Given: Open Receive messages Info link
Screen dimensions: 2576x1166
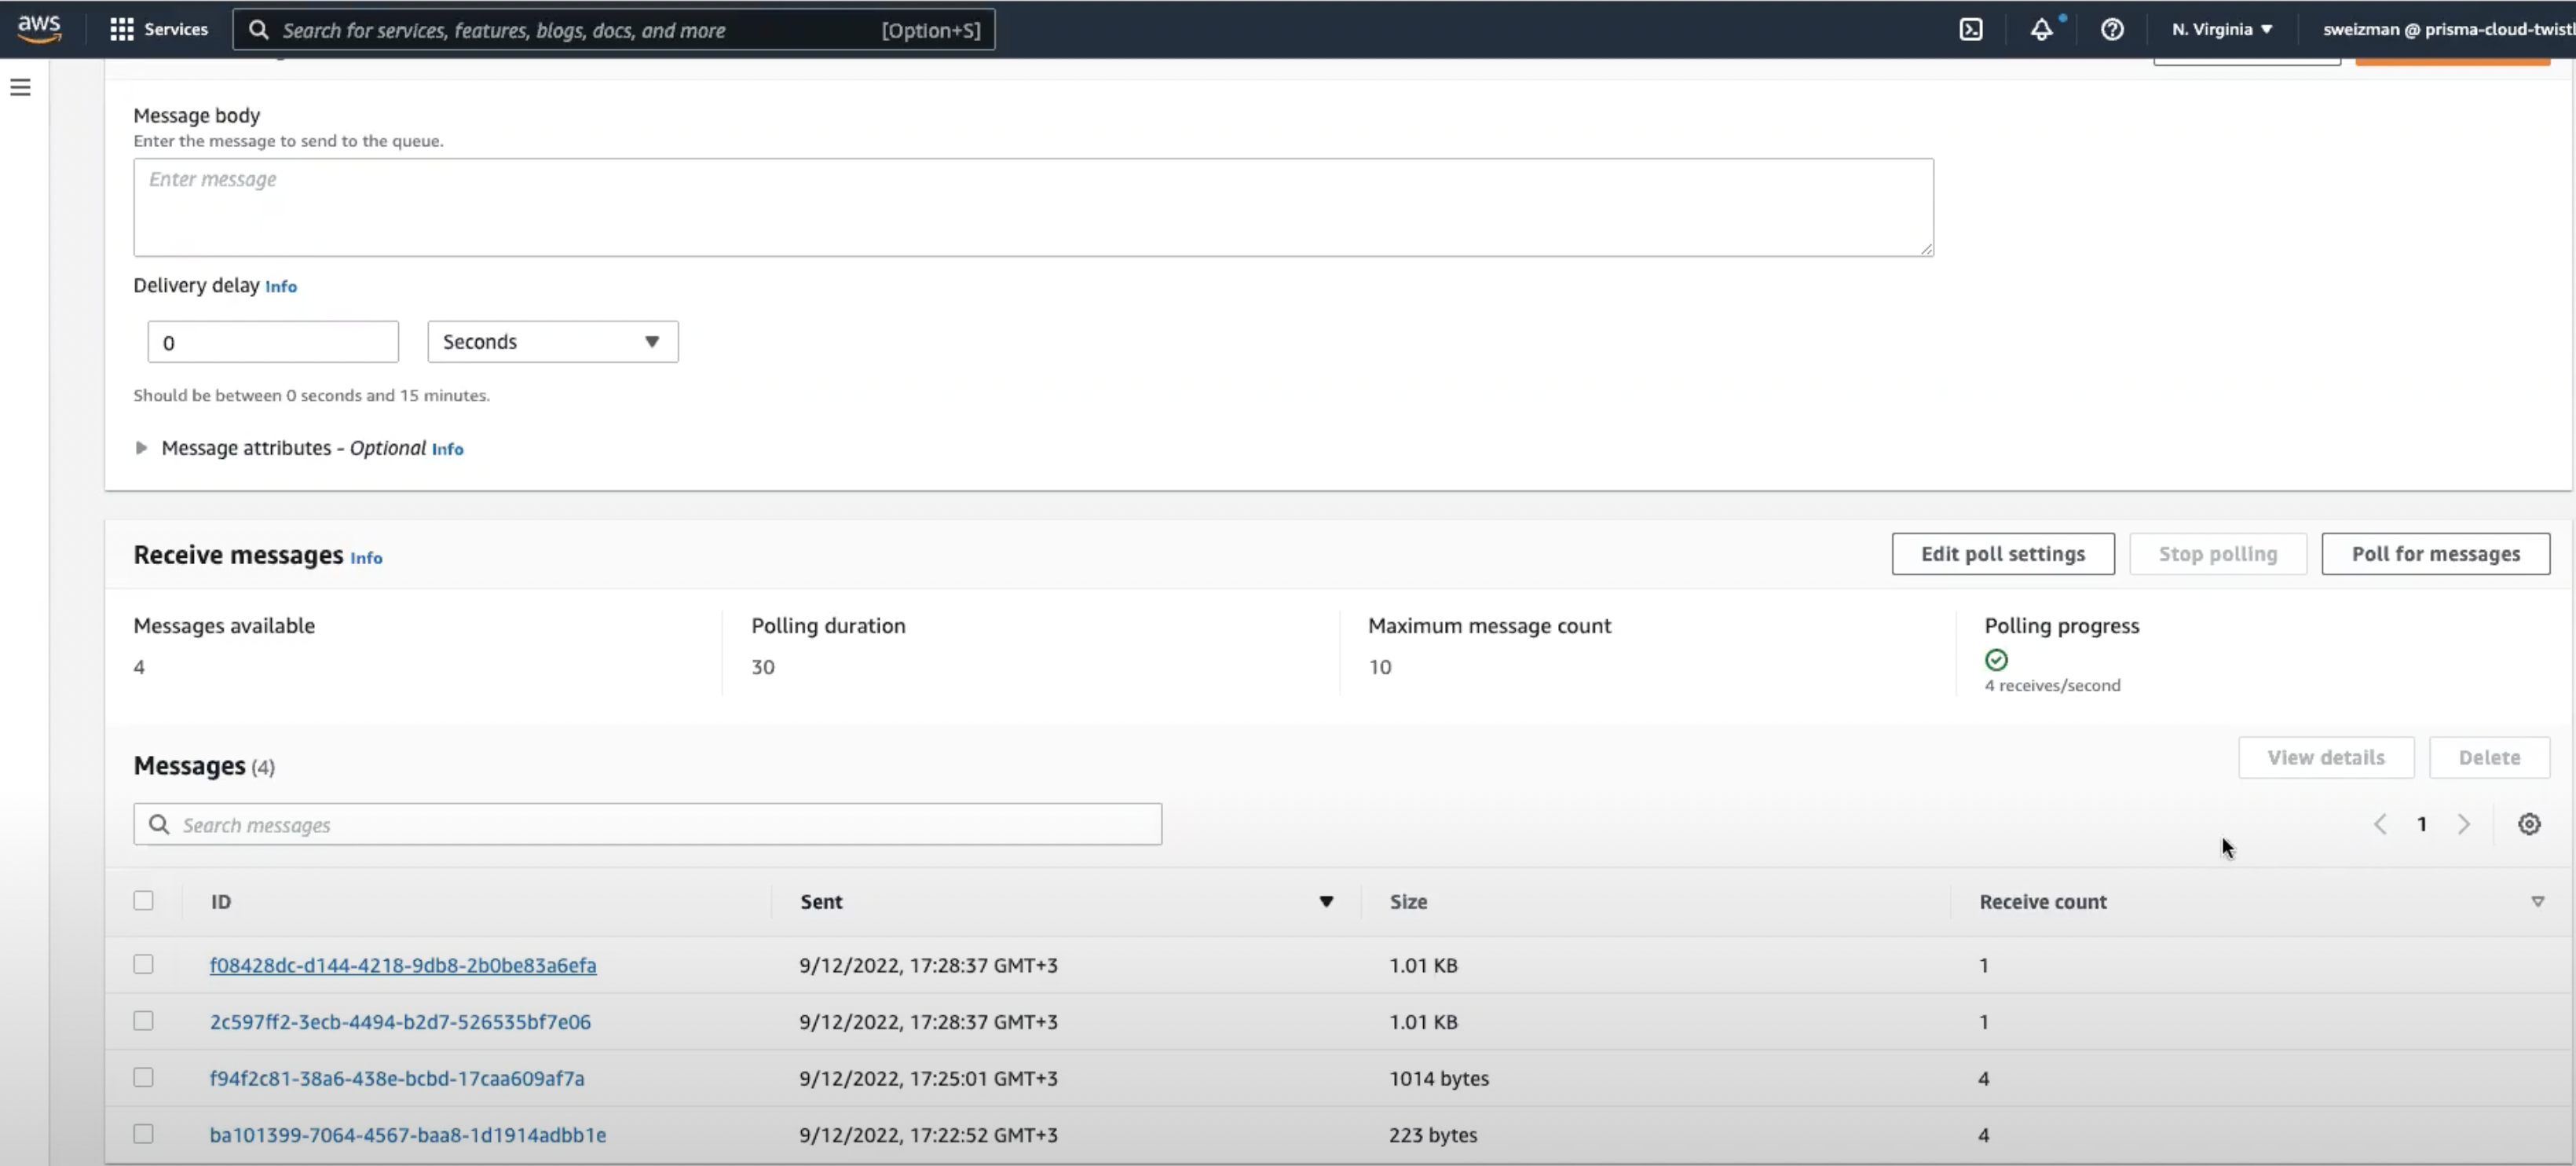Looking at the screenshot, I should coord(366,558).
